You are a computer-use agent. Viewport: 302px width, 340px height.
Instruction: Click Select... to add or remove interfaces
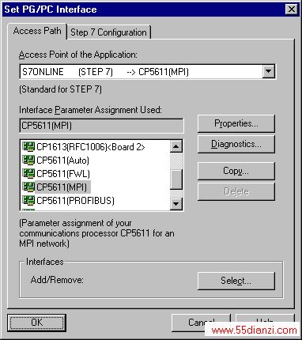click(x=236, y=281)
